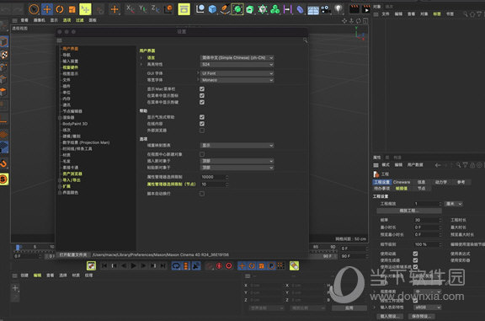Open the GUI font dropdown (UI Font)

pos(237,73)
